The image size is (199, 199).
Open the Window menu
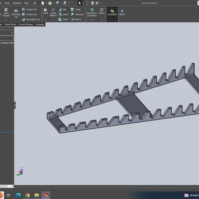click(x=17, y=3)
